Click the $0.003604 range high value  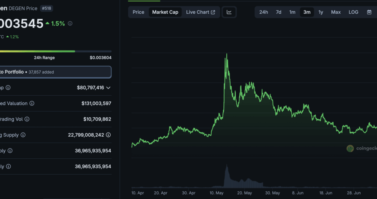(x=100, y=58)
